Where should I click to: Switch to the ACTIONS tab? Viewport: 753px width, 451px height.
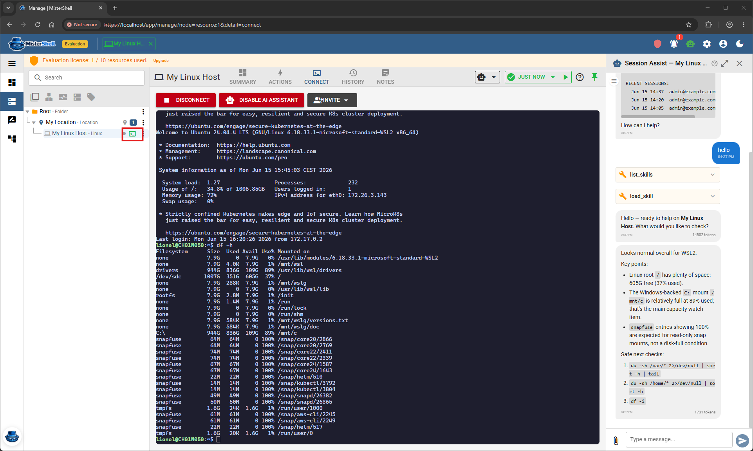coord(280,77)
